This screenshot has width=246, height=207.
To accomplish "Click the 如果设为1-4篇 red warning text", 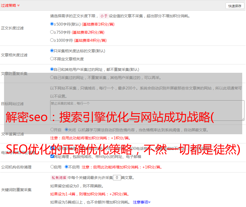I will [90, 194].
